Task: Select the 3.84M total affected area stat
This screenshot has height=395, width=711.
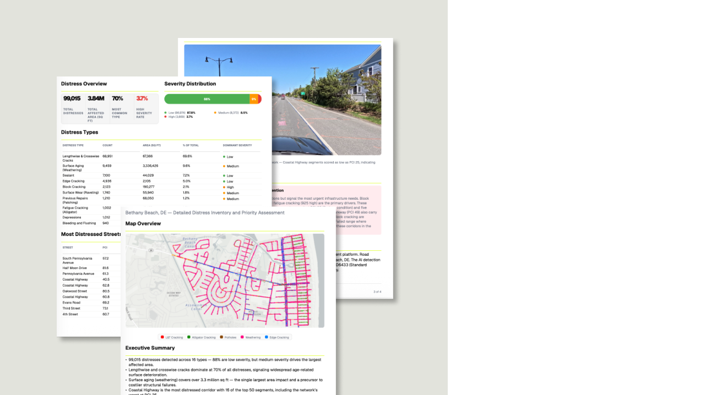Action: [x=96, y=98]
